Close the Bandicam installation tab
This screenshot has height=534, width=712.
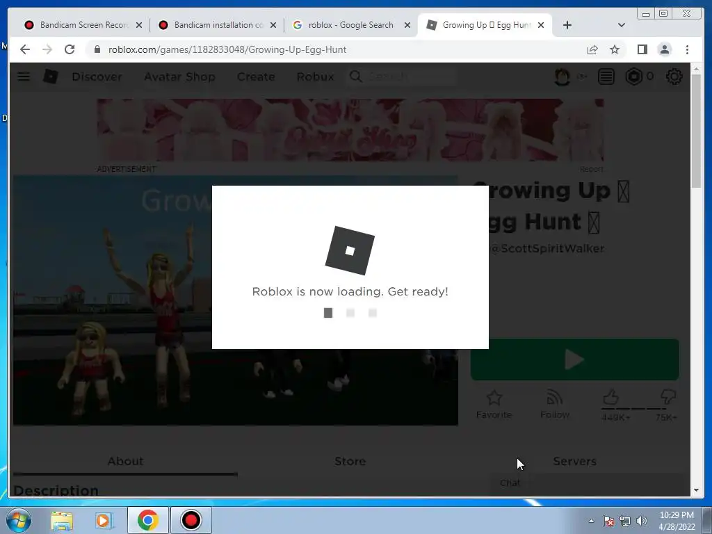273,25
